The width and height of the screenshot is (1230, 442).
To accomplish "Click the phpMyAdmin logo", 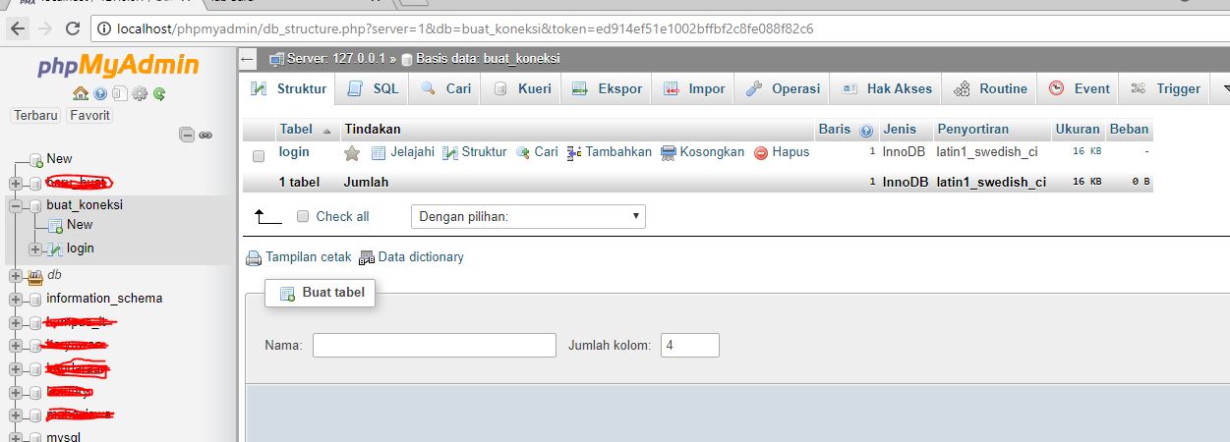I will point(118,66).
